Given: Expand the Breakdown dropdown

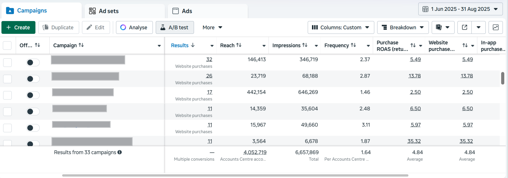Looking at the screenshot, I should [403, 27].
